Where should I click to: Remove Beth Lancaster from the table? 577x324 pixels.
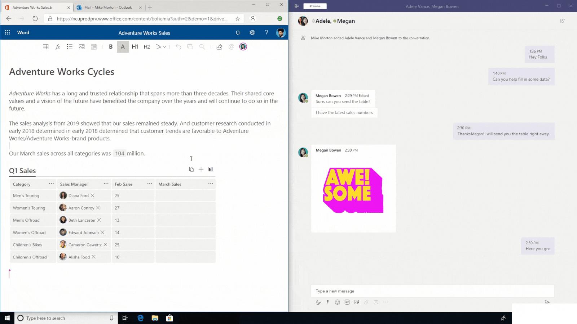[99, 220]
